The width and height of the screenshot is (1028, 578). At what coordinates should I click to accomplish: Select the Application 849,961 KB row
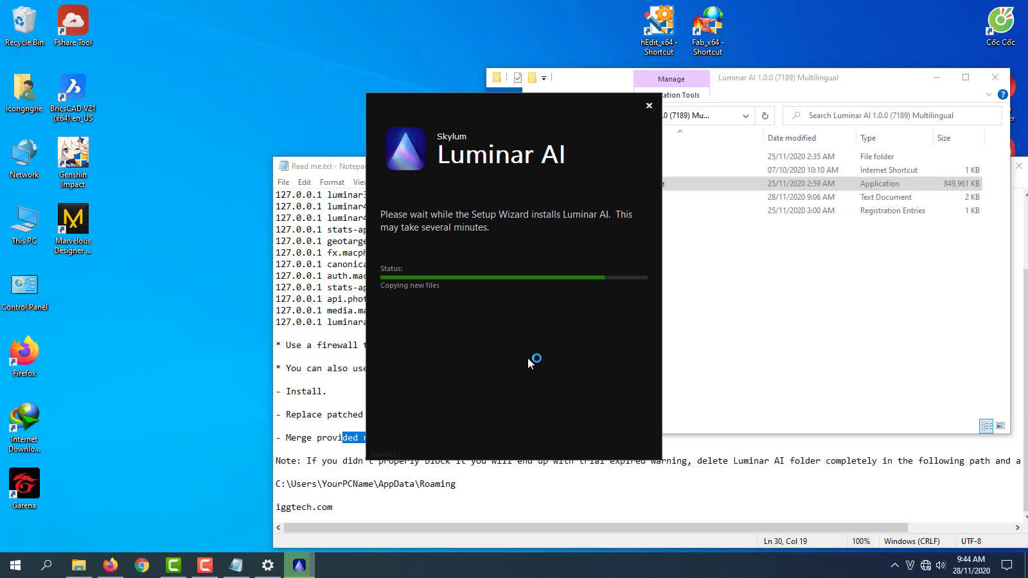tap(822, 184)
